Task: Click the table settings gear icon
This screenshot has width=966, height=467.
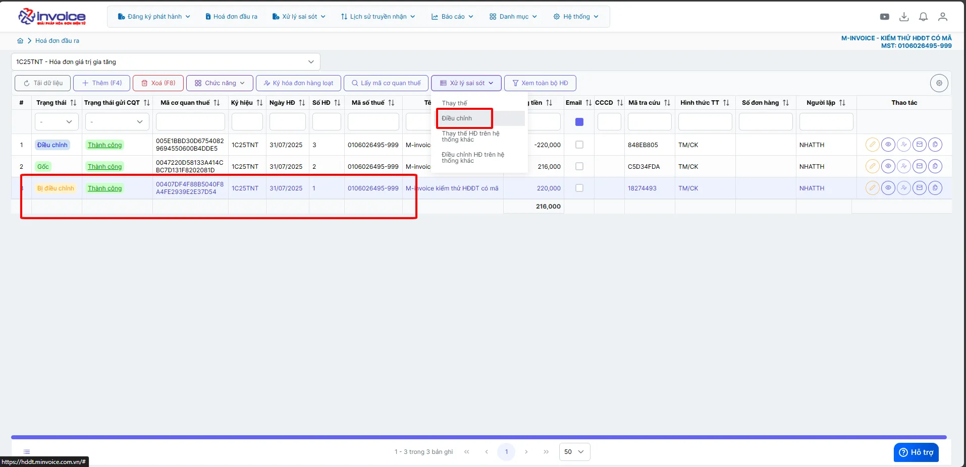Action: pos(939,83)
